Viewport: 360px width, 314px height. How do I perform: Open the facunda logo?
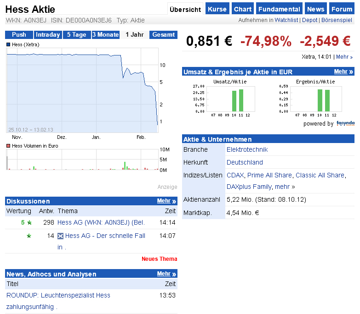coord(346,123)
